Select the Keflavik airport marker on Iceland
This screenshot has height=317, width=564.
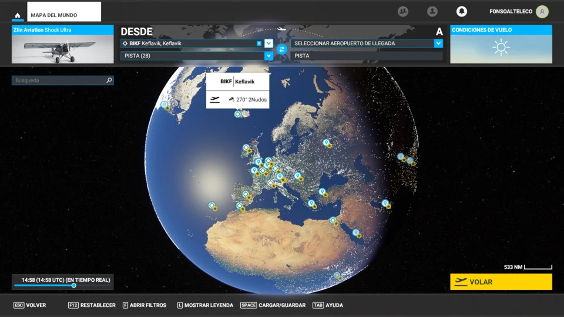237,114
